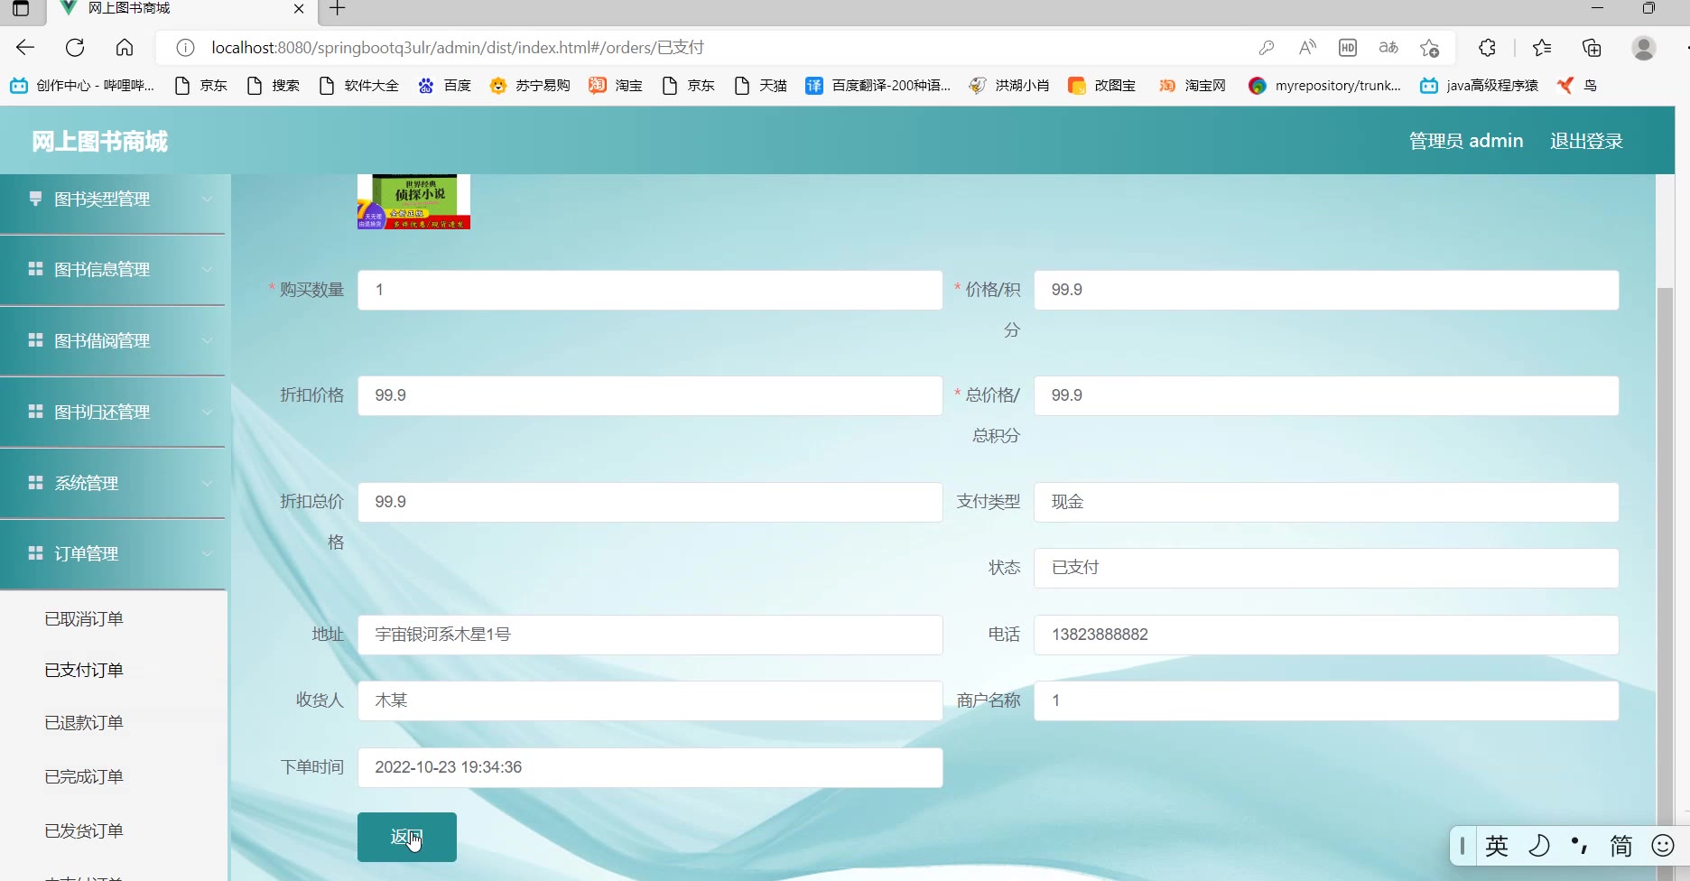This screenshot has height=881, width=1690.
Task: Open the 淘宝网 bookmark
Action: (1193, 86)
